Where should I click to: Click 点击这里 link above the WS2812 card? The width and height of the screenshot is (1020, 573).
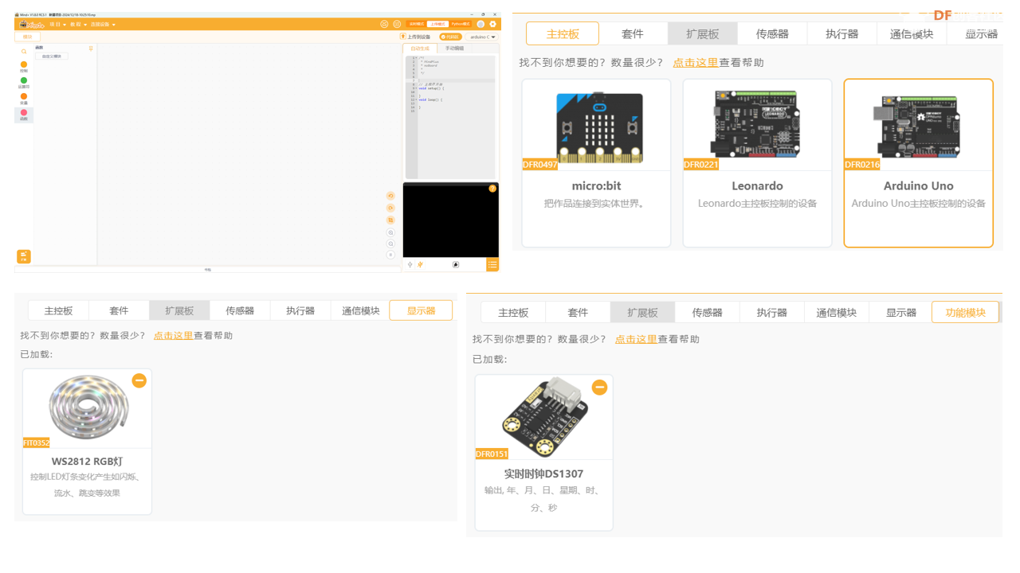click(x=173, y=335)
